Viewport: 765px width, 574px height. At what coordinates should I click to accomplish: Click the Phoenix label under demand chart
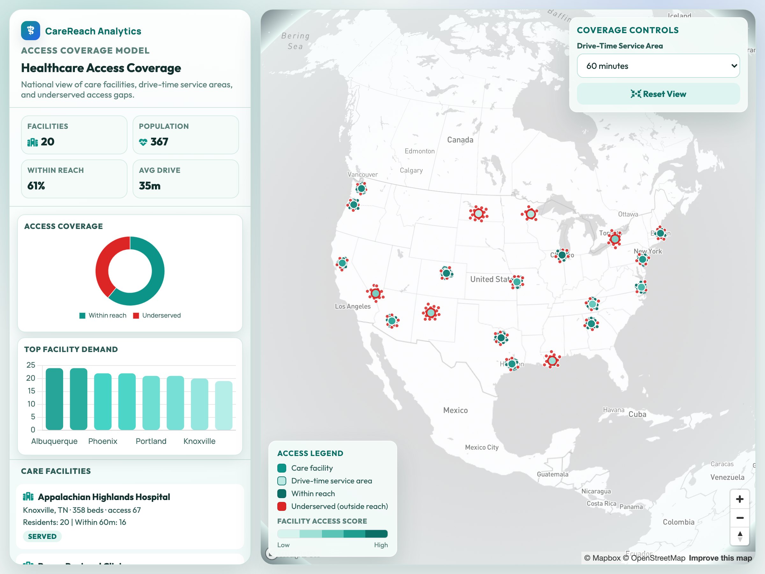[103, 441]
